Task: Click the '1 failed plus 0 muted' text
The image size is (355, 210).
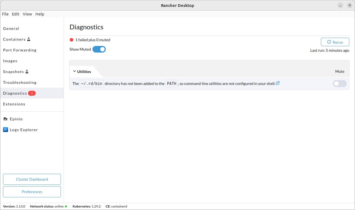Action: click(x=93, y=40)
